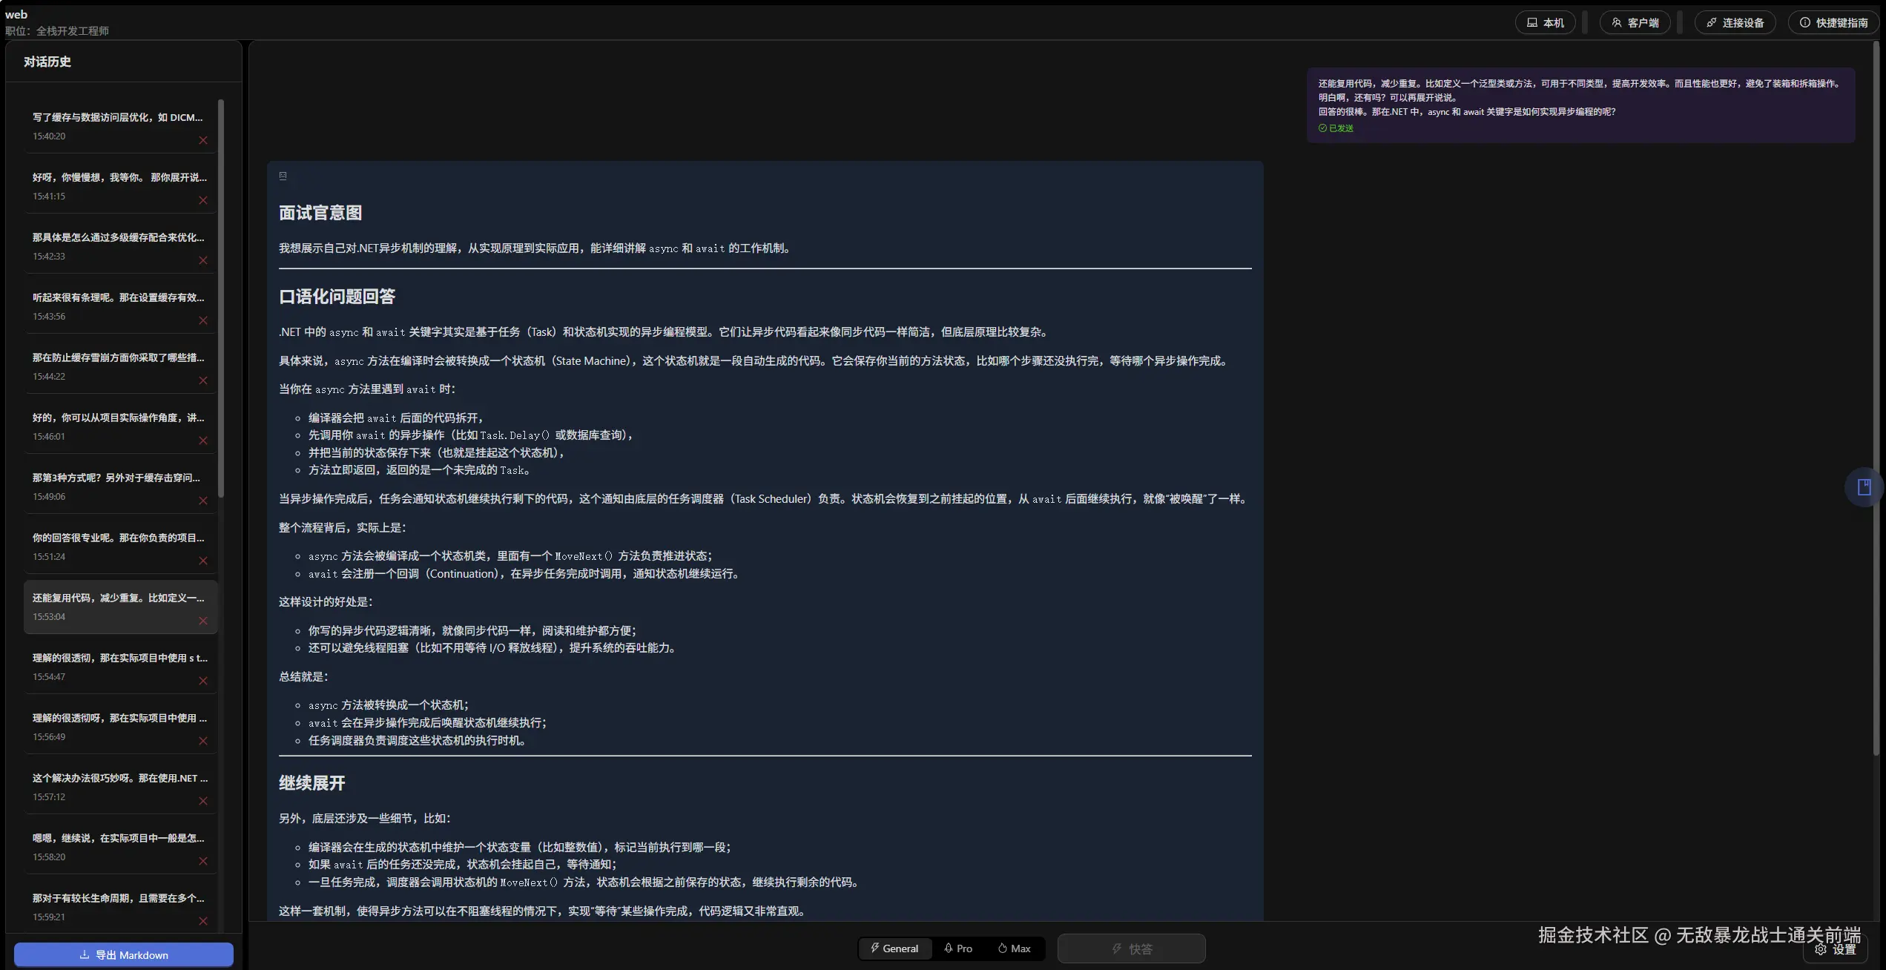Viewport: 1886px width, 970px height.
Task: Switch to Max mode
Action: (x=1014, y=948)
